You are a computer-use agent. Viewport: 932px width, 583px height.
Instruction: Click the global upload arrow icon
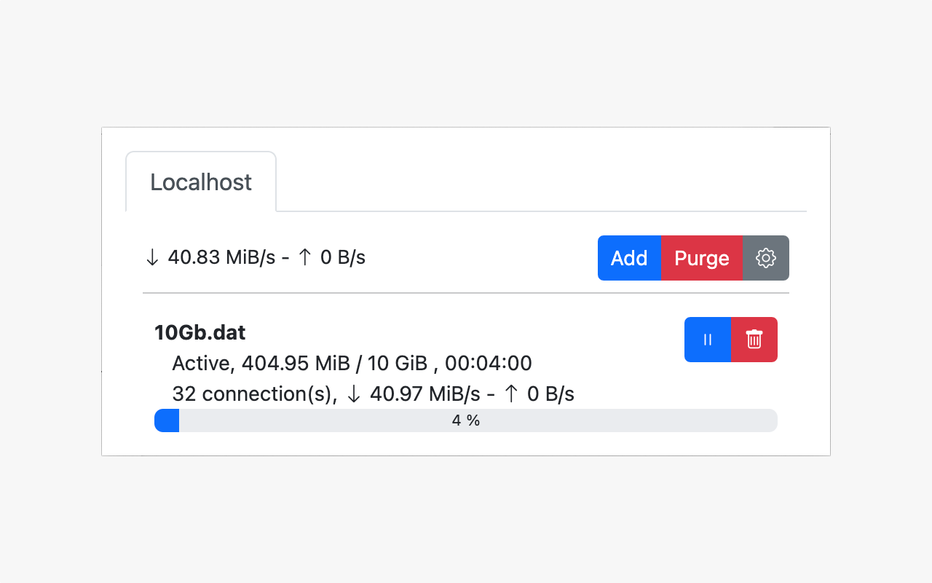[306, 258]
